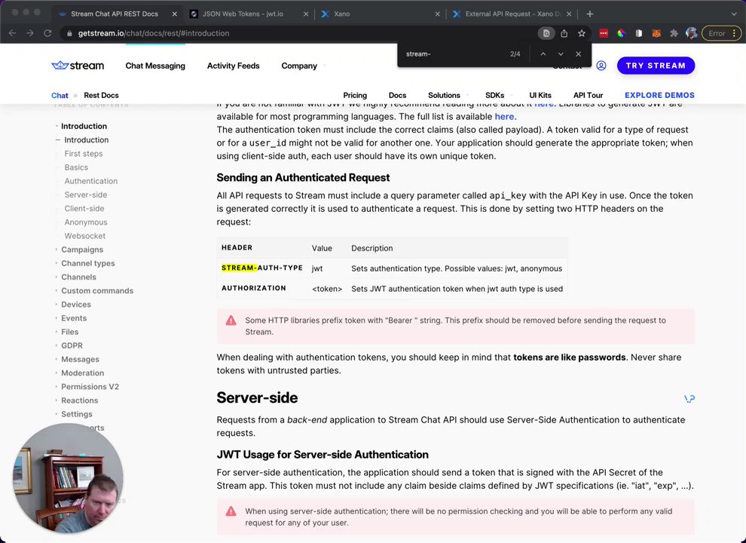Open the API Tour link
Screen dimensions: 746x543
tap(588, 95)
